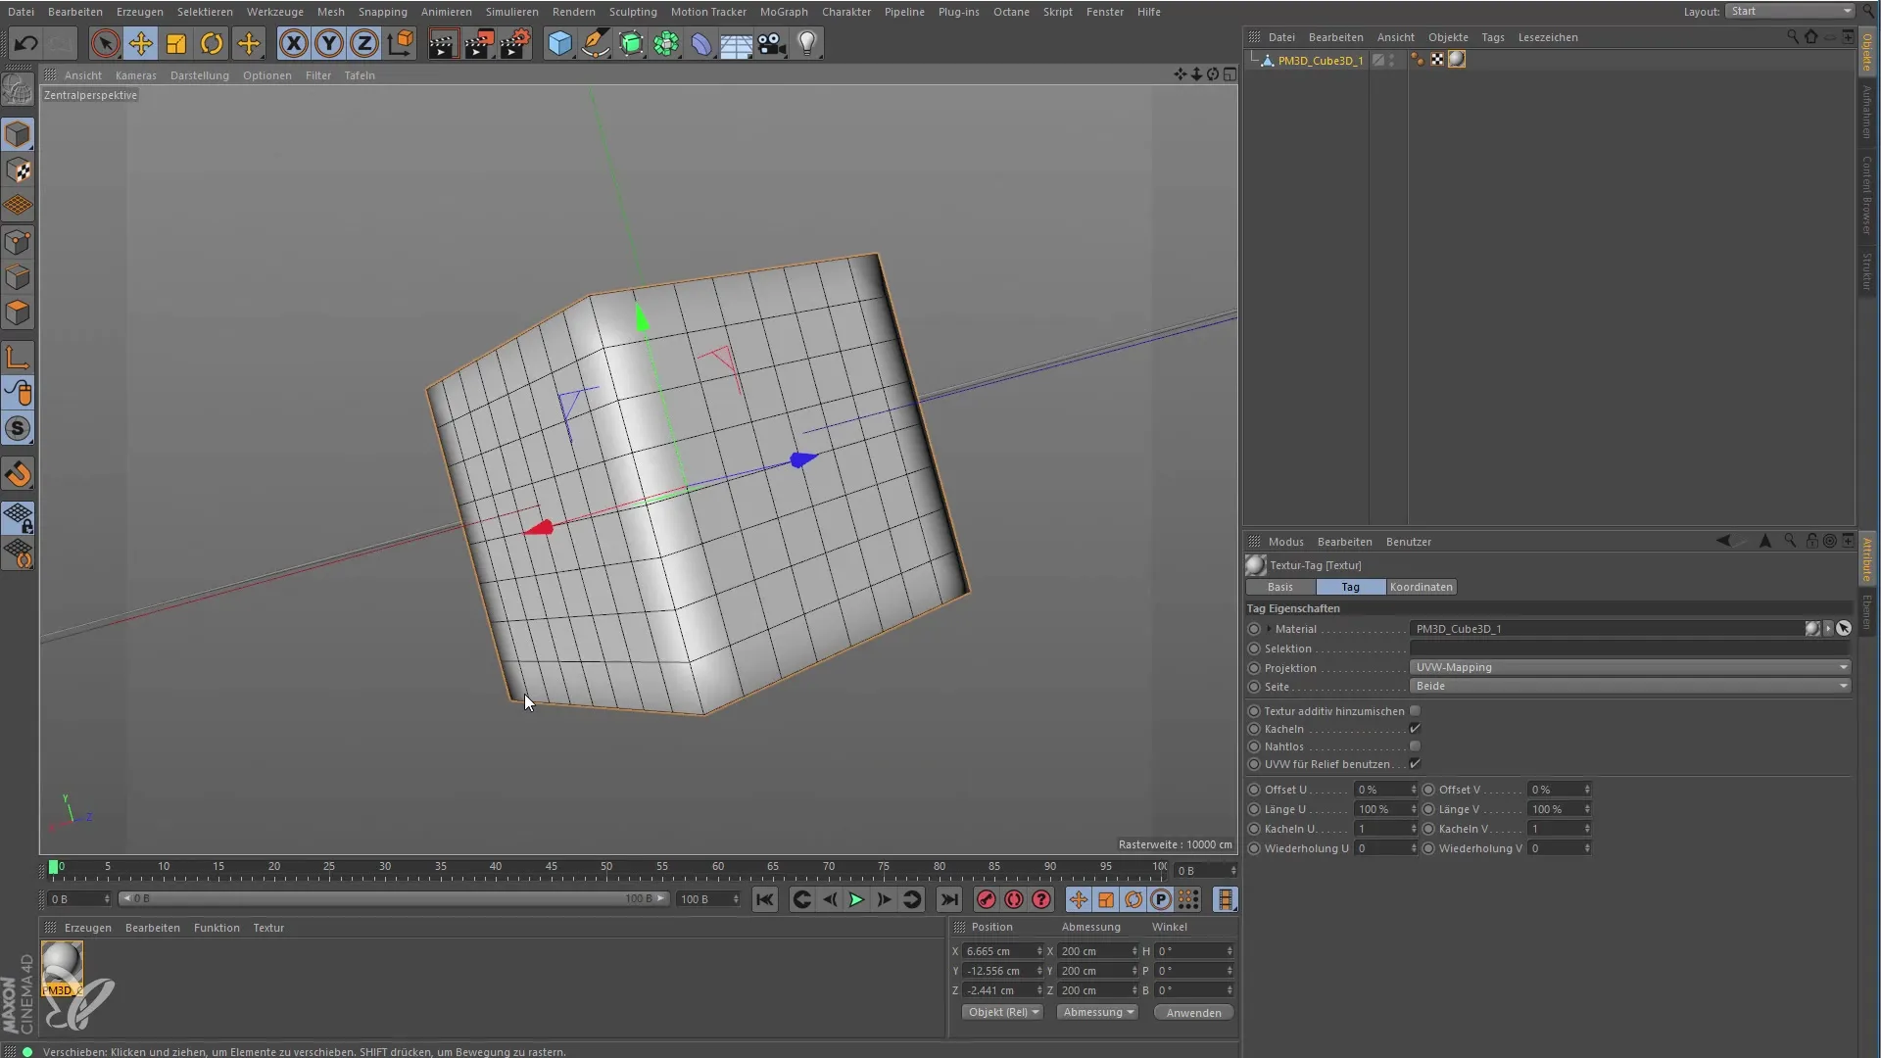The height and width of the screenshot is (1058, 1881).
Task: Open viewport Kameras menu
Action: click(135, 75)
